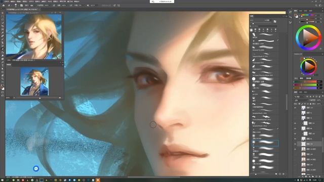Select the Lasso tool
The height and width of the screenshot is (182, 324).
coord(3,20)
